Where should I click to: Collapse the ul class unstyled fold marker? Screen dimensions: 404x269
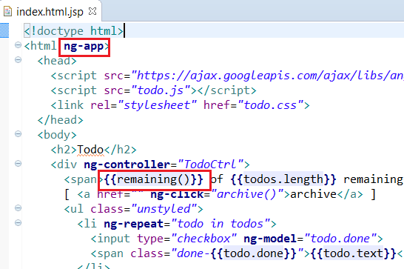(x=18, y=208)
